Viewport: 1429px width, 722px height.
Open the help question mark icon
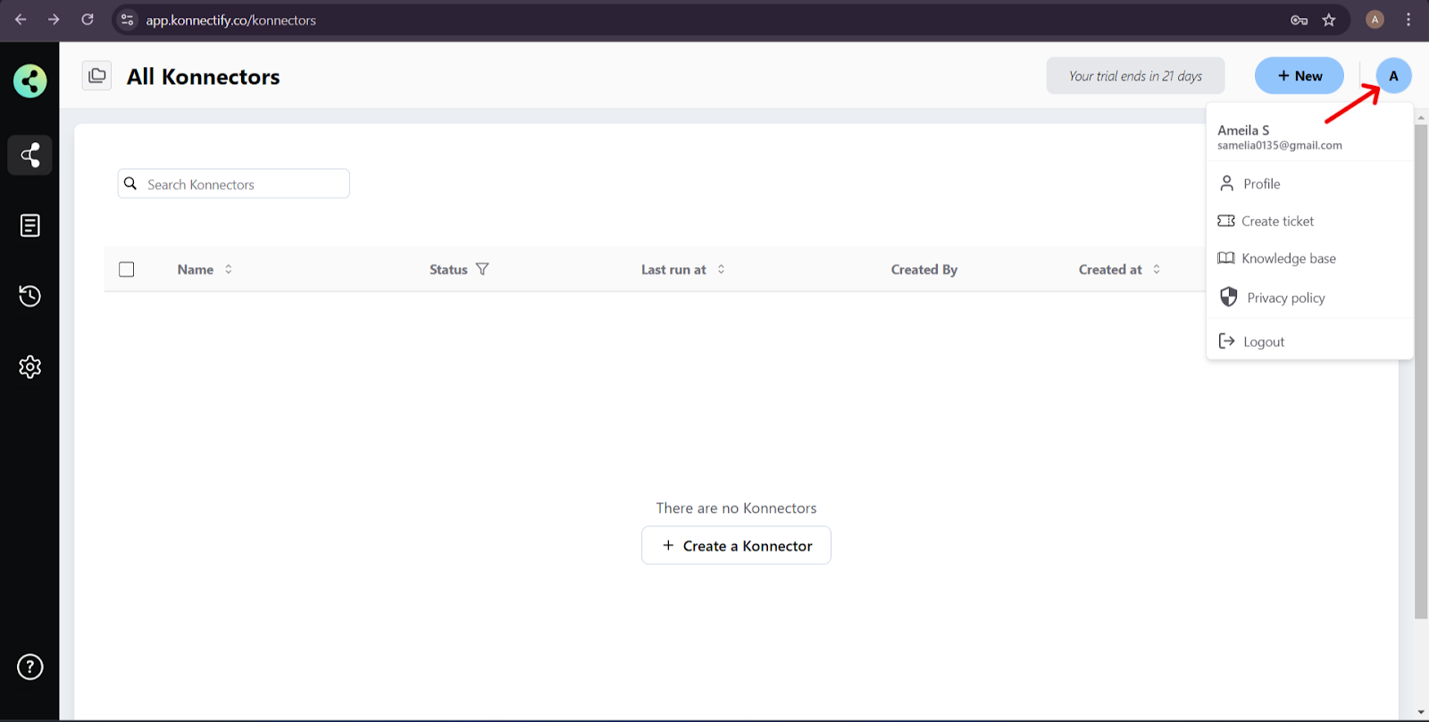30,667
